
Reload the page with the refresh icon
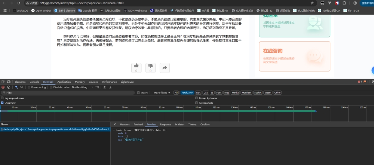click(x=19, y=3)
